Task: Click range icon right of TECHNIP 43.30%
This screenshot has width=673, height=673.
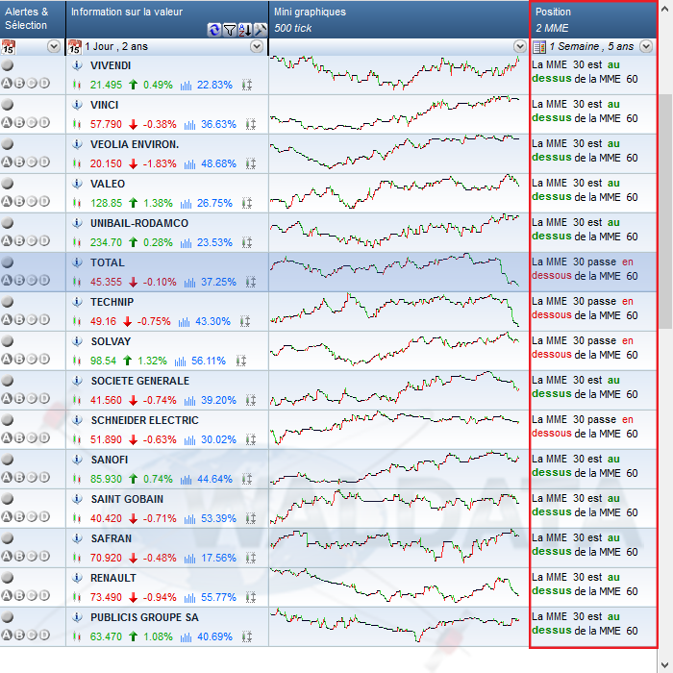Action: click(245, 321)
